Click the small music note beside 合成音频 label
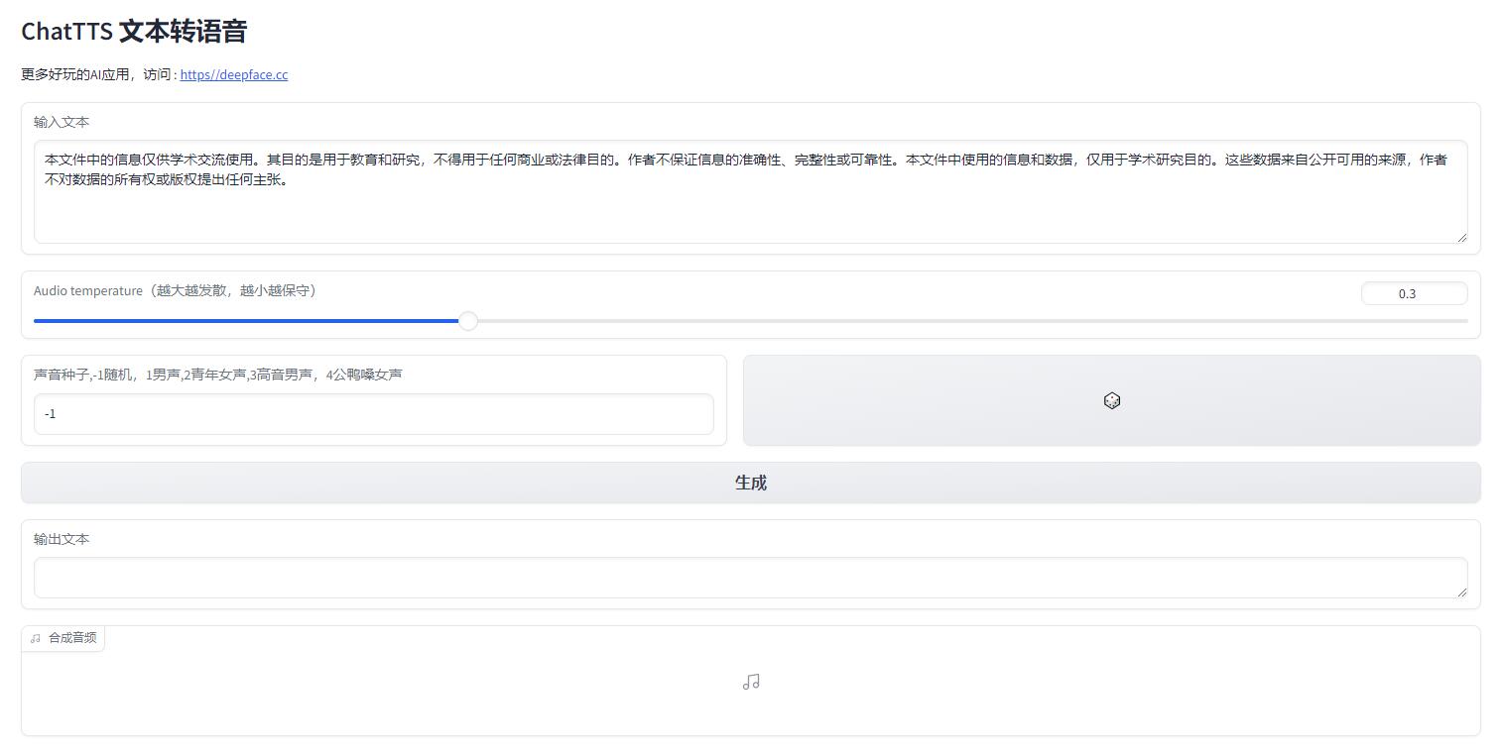1505x755 pixels. tap(36, 638)
